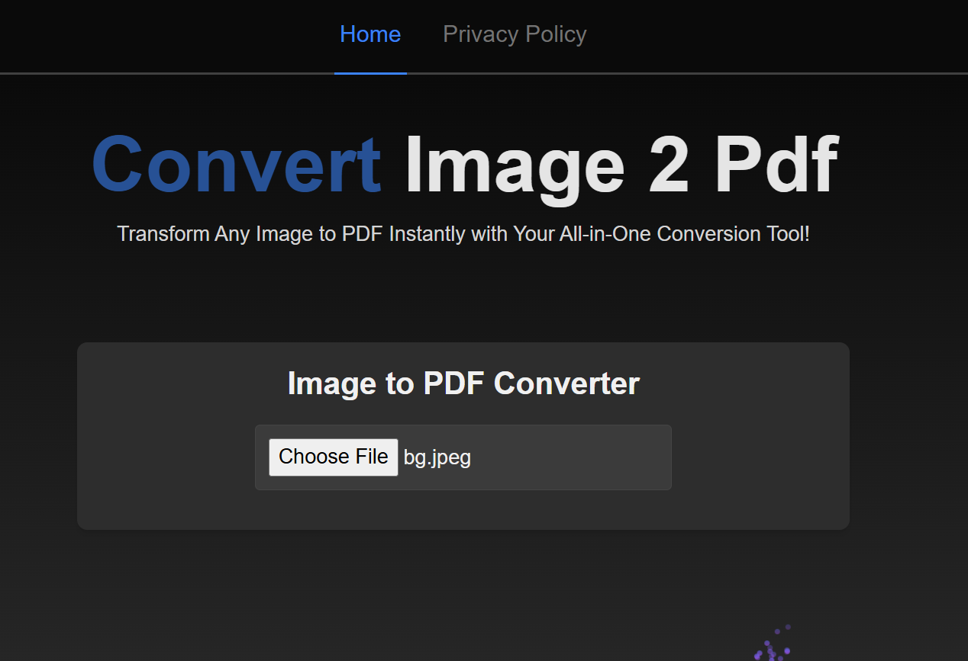This screenshot has width=968, height=661.
Task: Click the tagline below the main heading
Action: (x=463, y=234)
